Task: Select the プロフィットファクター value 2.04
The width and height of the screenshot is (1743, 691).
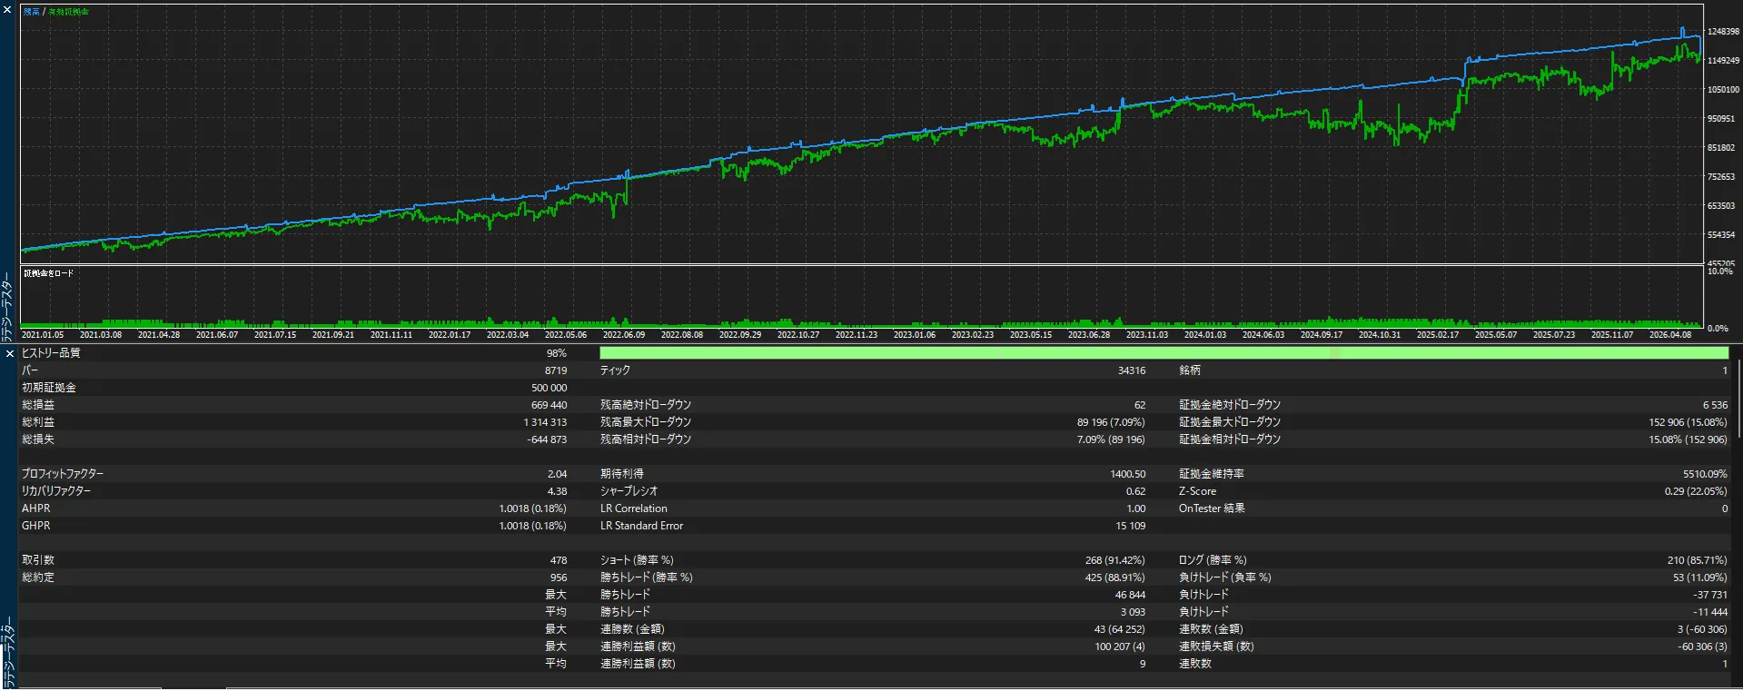Action: pyautogui.click(x=558, y=474)
